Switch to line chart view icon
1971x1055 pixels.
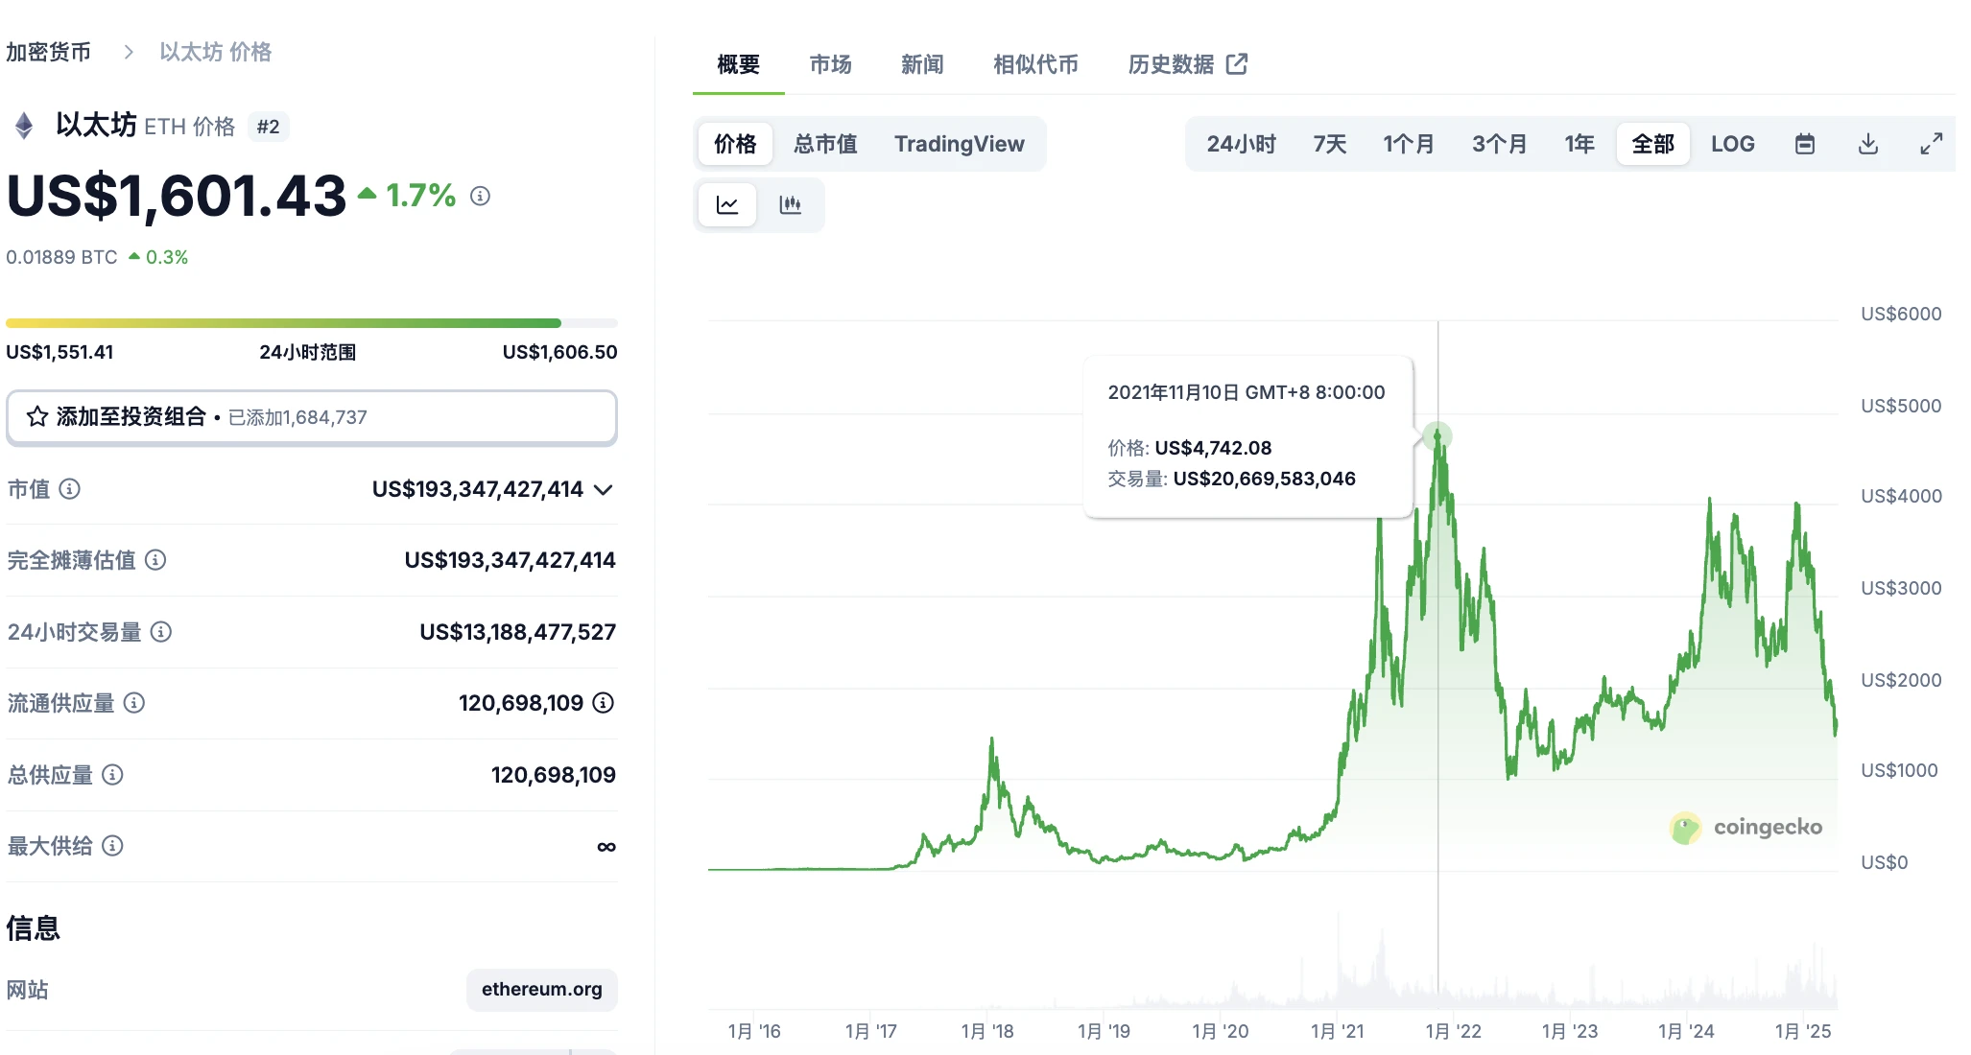(727, 204)
